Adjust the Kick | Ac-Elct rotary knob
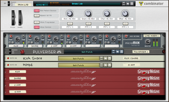This screenshot has height=102, width=169. pos(70,13)
